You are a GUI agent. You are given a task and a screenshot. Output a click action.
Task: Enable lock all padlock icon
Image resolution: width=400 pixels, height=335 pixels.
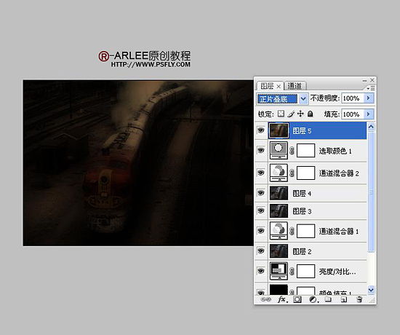[311, 114]
